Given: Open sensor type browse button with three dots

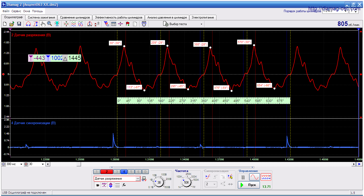Looking at the screenshot, I should pos(138,179).
